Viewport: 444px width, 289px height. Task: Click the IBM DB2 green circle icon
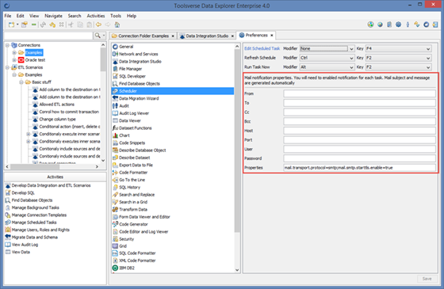[115, 268]
